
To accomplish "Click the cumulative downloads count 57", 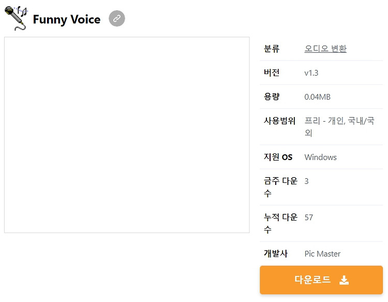I will (309, 218).
